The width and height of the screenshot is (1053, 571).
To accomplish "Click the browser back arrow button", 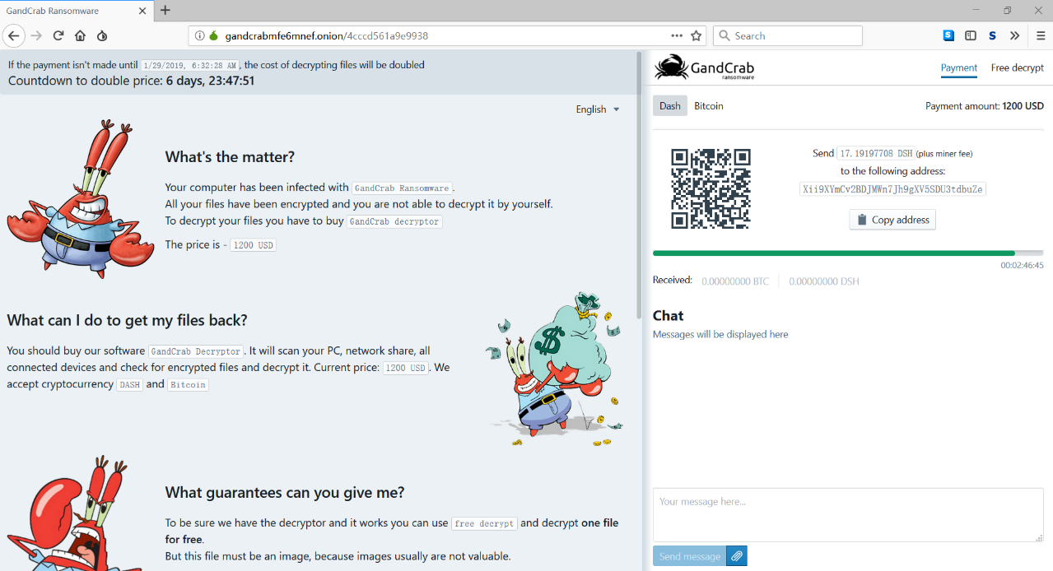I will tap(14, 36).
